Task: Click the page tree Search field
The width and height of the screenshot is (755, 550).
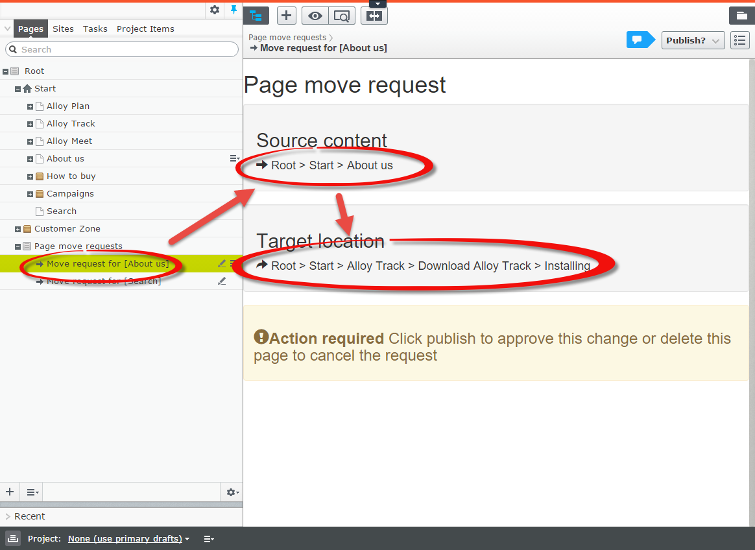Action: pyautogui.click(x=122, y=49)
